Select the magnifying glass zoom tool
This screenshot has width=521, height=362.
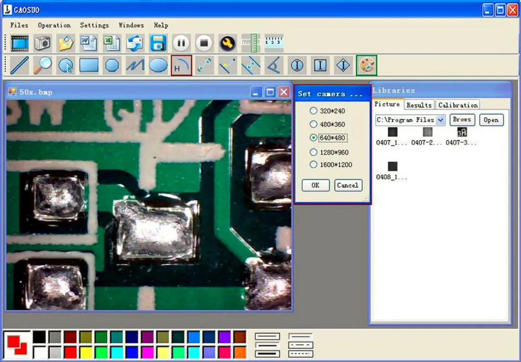click(43, 66)
